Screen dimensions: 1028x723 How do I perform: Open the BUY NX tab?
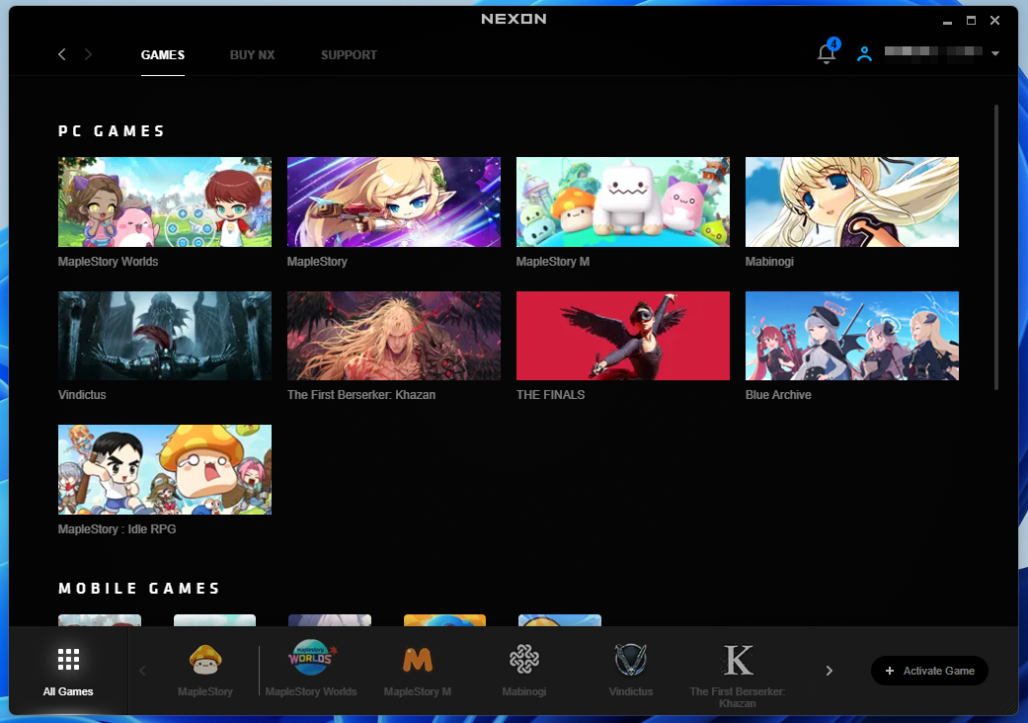tap(253, 55)
